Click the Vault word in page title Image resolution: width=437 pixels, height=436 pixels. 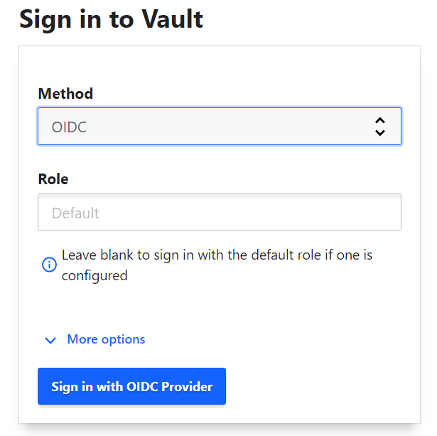point(172,19)
